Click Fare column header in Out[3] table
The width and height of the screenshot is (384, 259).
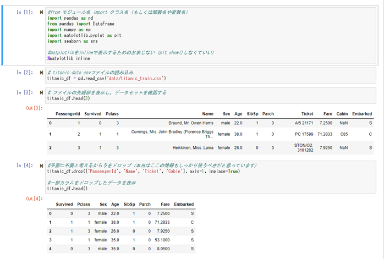point(328,114)
